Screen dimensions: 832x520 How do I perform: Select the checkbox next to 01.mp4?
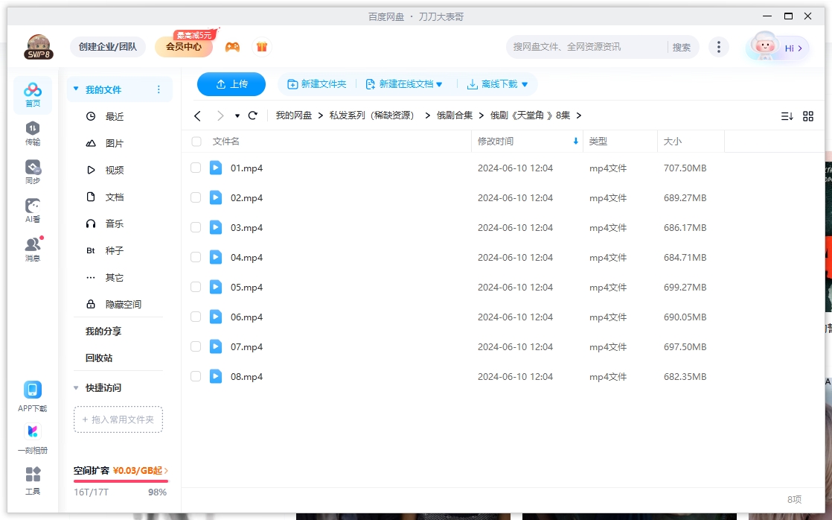pyautogui.click(x=196, y=168)
